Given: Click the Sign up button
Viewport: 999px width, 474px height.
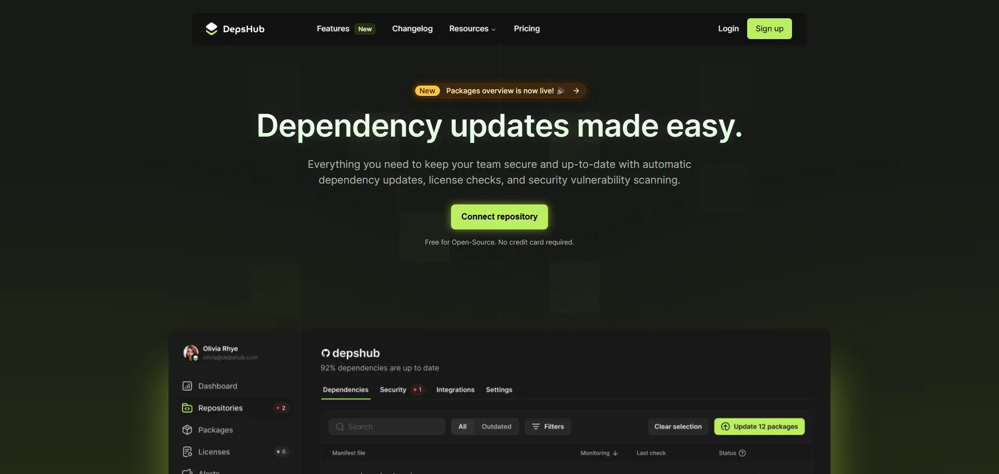Looking at the screenshot, I should (x=769, y=29).
